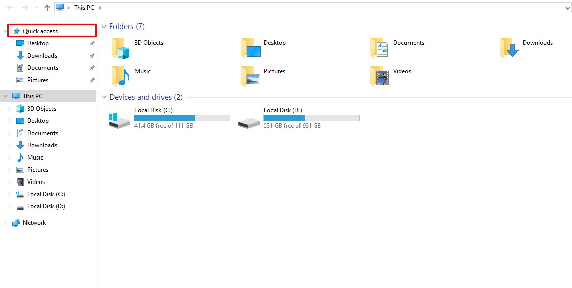572x288 pixels.
Task: Click the Downloads arrow icon under Quick access
Action: (x=20, y=56)
